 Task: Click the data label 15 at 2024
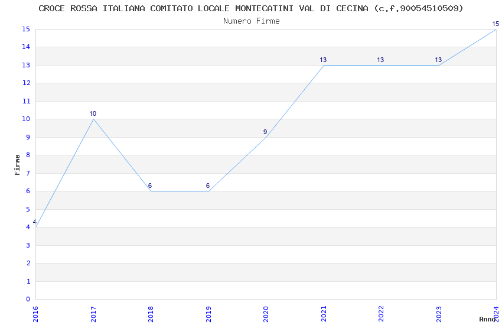coord(496,24)
